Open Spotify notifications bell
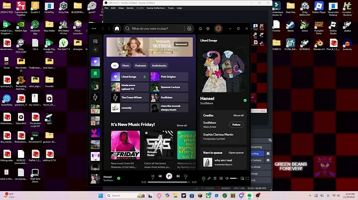358x200 pixels. [200, 29]
